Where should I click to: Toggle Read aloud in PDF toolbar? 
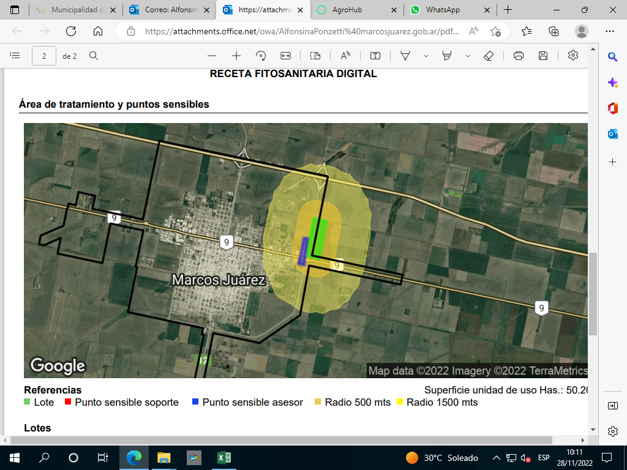(x=345, y=56)
